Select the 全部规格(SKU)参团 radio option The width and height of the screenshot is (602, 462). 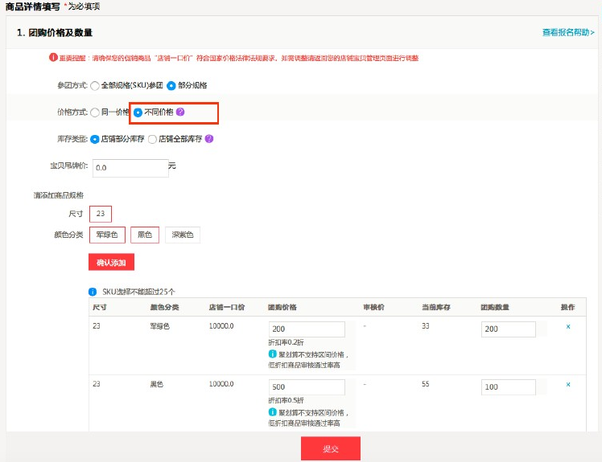(x=95, y=85)
